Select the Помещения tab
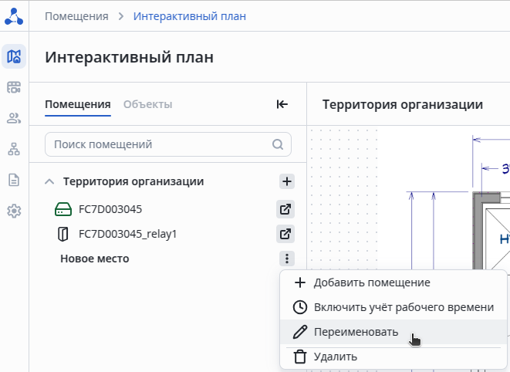510x372 pixels. tap(78, 104)
